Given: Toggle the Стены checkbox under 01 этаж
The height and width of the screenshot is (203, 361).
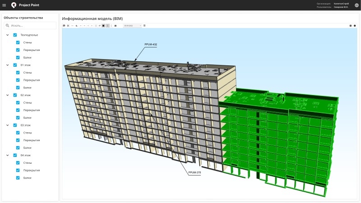Looking at the screenshot, I should click(18, 73).
